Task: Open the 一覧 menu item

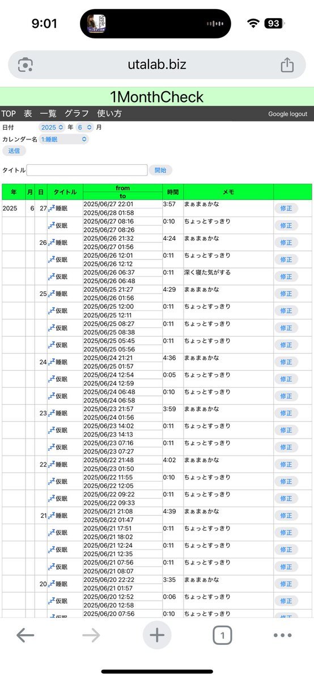Action: click(x=48, y=113)
